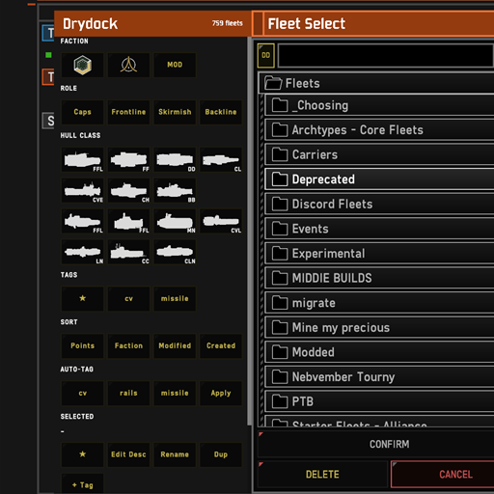
Task: Toggle the Frontline role filter
Action: coord(128,112)
